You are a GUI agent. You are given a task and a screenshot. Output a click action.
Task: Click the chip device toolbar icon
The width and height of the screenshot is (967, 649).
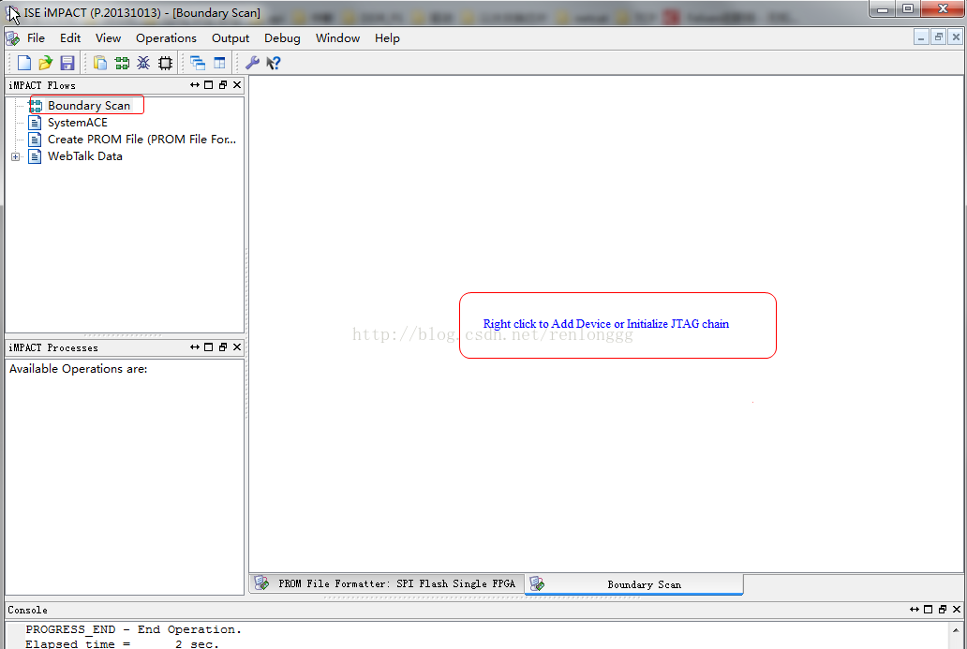(165, 63)
